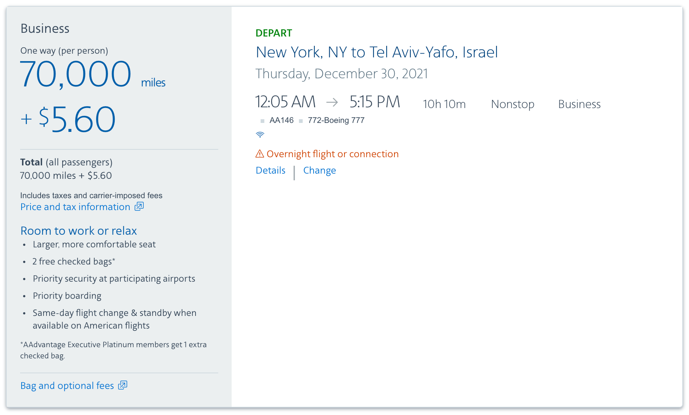This screenshot has height=415, width=689.
Task: Click the DEPART section heading
Action: click(x=273, y=33)
